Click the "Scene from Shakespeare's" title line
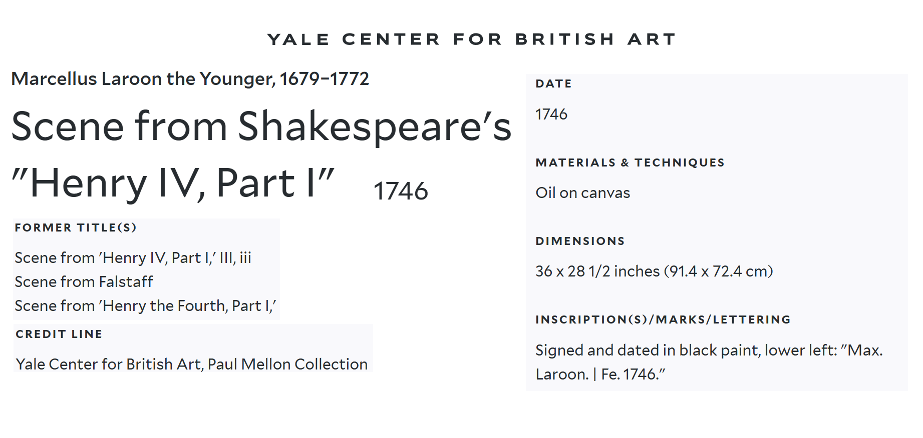 pos(261,126)
